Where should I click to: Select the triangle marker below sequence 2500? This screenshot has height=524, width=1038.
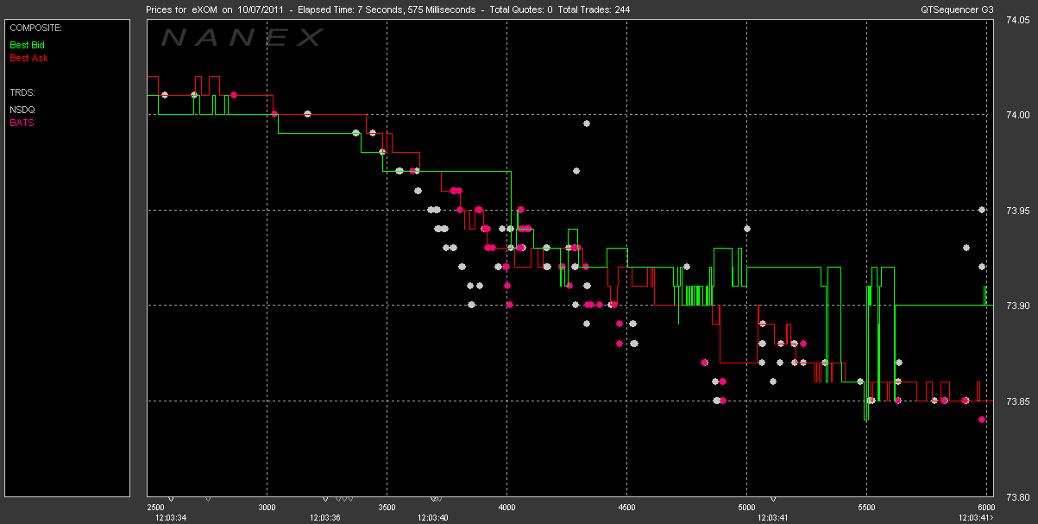click(171, 500)
